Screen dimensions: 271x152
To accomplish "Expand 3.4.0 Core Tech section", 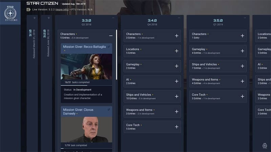I will [176, 127].
